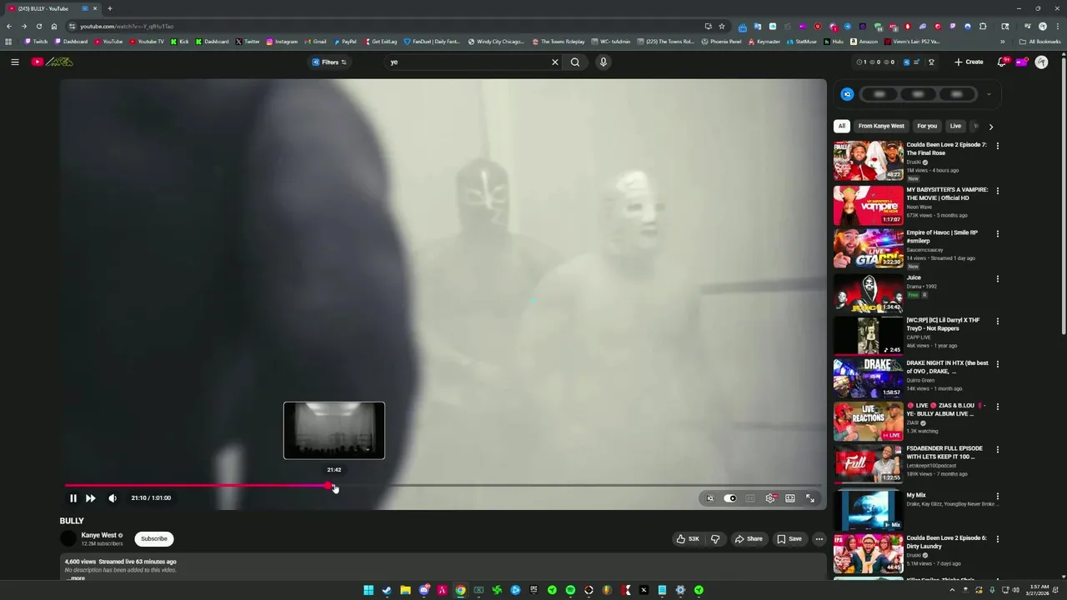Run search with magnifier button
1067x600 pixels.
[x=575, y=62]
